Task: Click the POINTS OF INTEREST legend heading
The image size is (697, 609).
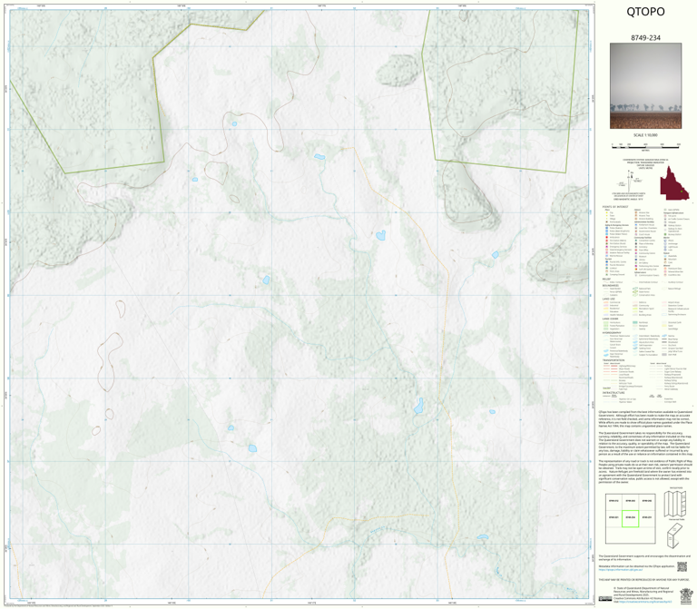Action: (x=615, y=207)
